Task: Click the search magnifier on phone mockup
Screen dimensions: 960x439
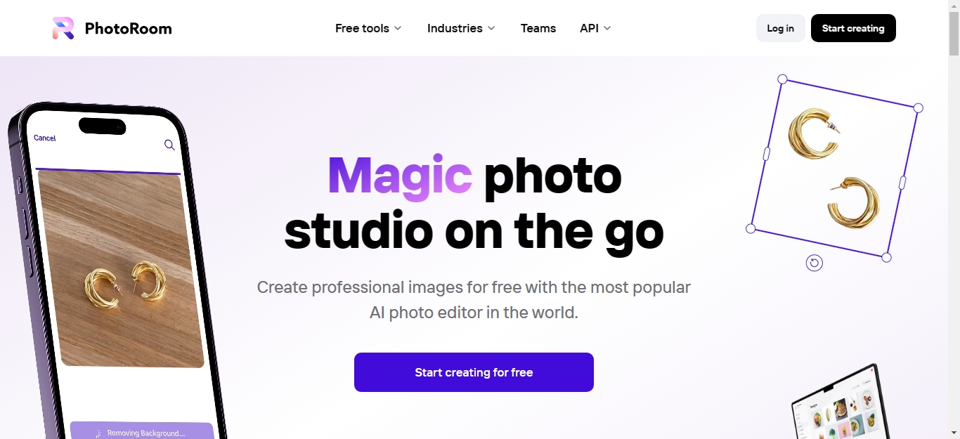Action: tap(169, 145)
